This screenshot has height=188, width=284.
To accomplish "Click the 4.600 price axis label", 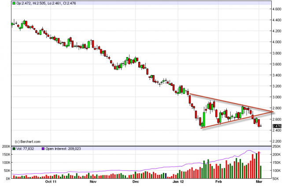I will point(277,9).
